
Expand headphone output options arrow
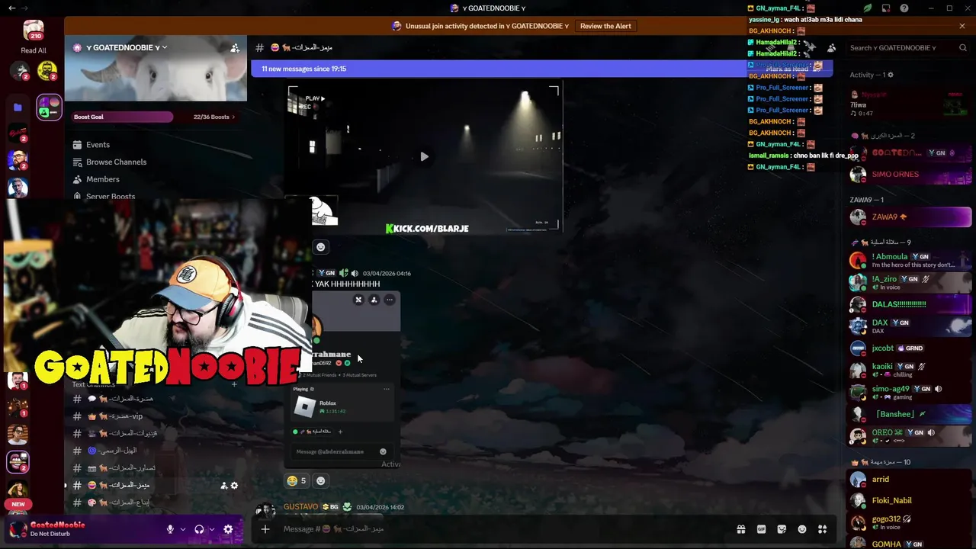(211, 529)
